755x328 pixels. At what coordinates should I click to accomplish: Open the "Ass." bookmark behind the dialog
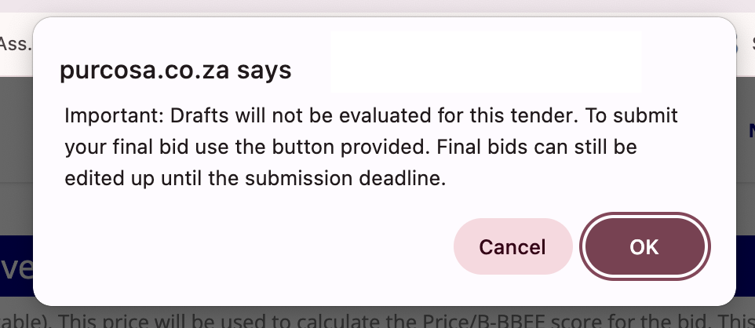14,43
